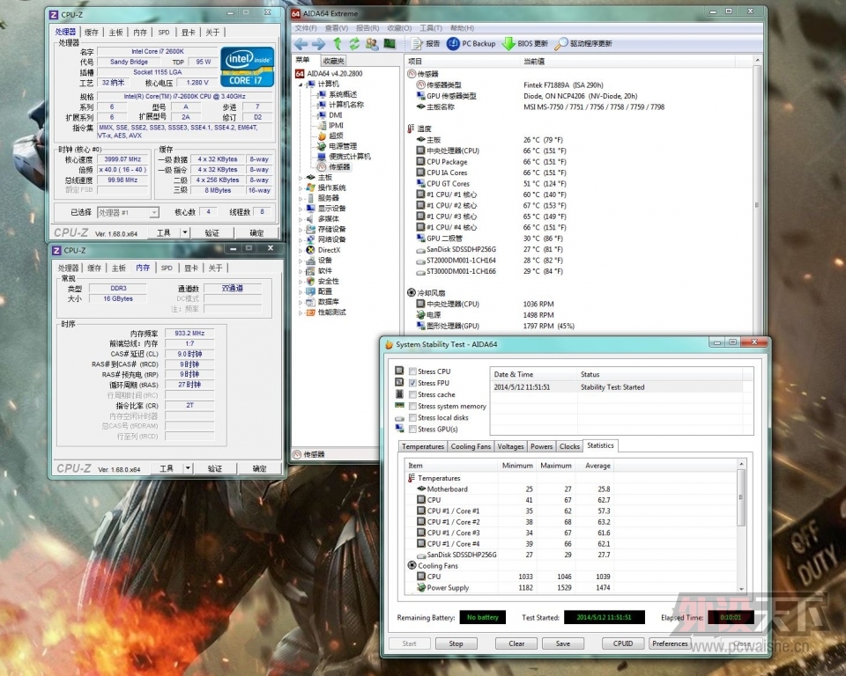Screen dimensions: 846x676
Task: Click the Intel Core i7 logo in CPU-Z
Action: tap(247, 67)
